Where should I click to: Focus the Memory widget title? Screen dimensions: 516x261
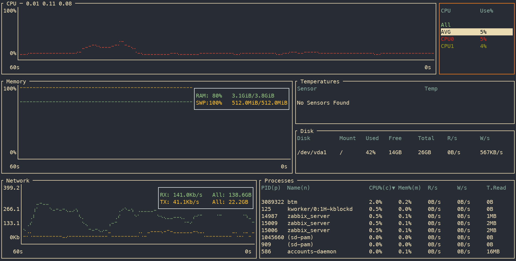[x=16, y=81]
